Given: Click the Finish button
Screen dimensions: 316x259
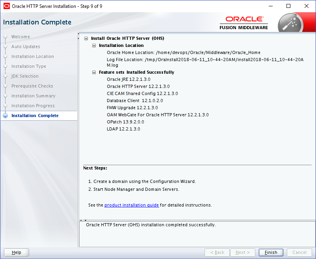Looking at the screenshot, I should click(x=271, y=252).
